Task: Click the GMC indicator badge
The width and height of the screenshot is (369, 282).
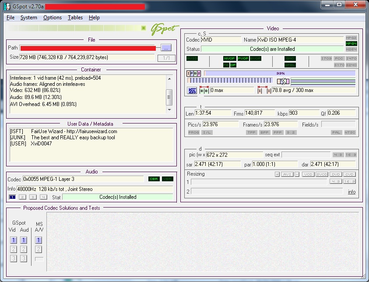Action: point(290,58)
